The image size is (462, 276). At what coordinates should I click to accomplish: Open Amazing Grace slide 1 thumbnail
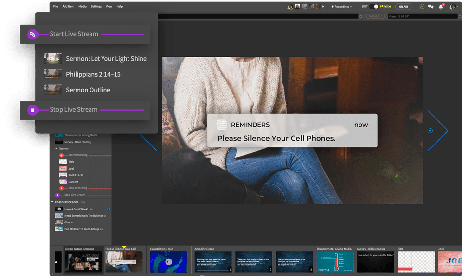click(x=213, y=262)
